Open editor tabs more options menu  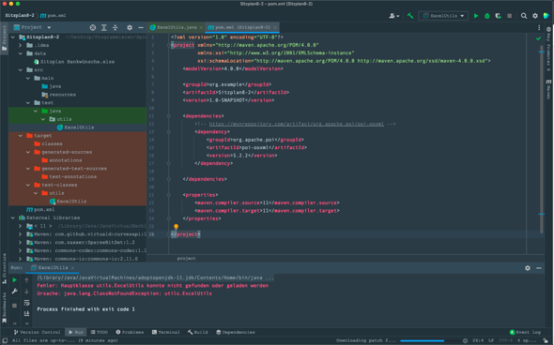point(539,27)
